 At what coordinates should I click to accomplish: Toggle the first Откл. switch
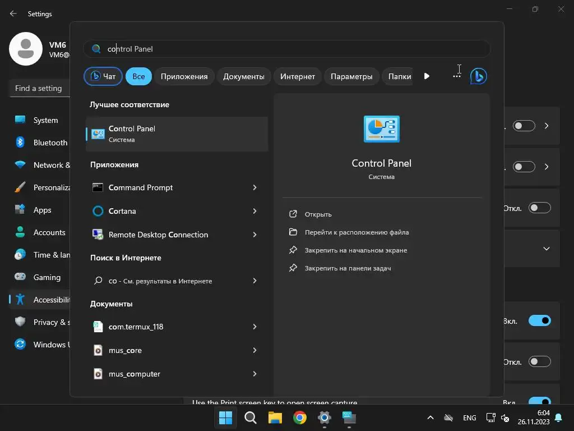click(x=540, y=208)
